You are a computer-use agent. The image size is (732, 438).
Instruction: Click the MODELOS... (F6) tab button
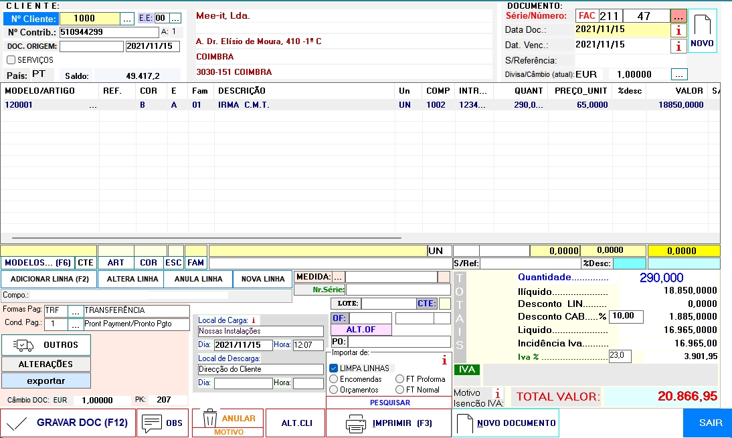tap(37, 263)
